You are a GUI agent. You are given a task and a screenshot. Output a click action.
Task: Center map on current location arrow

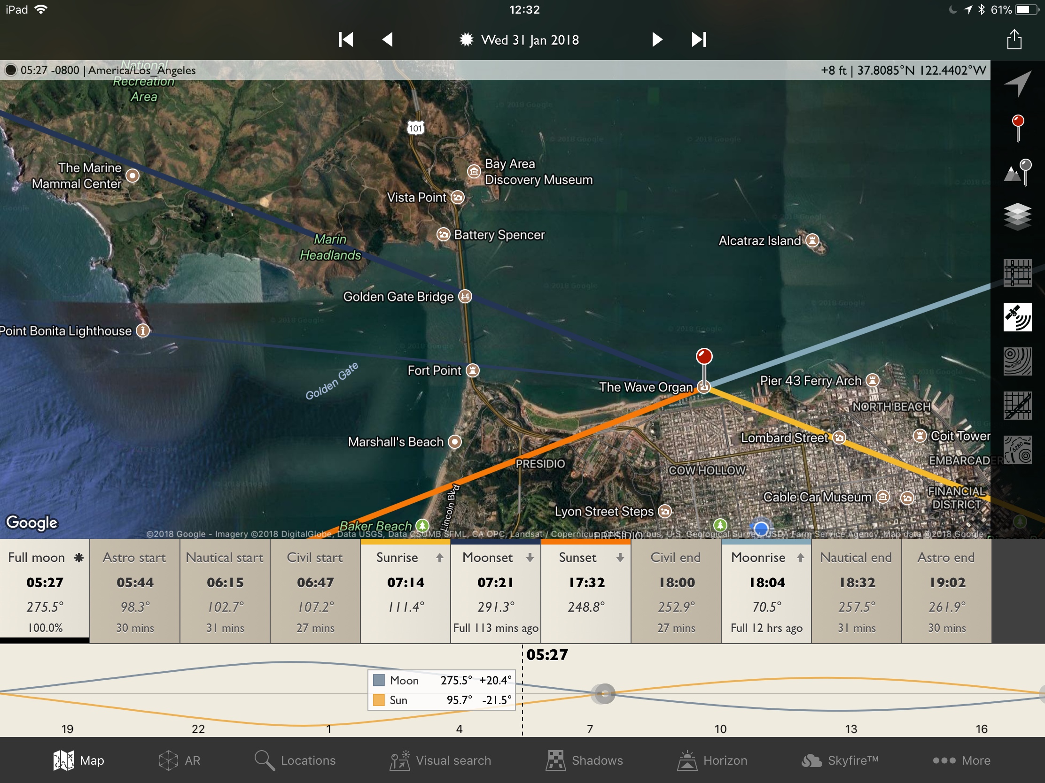(x=1018, y=84)
